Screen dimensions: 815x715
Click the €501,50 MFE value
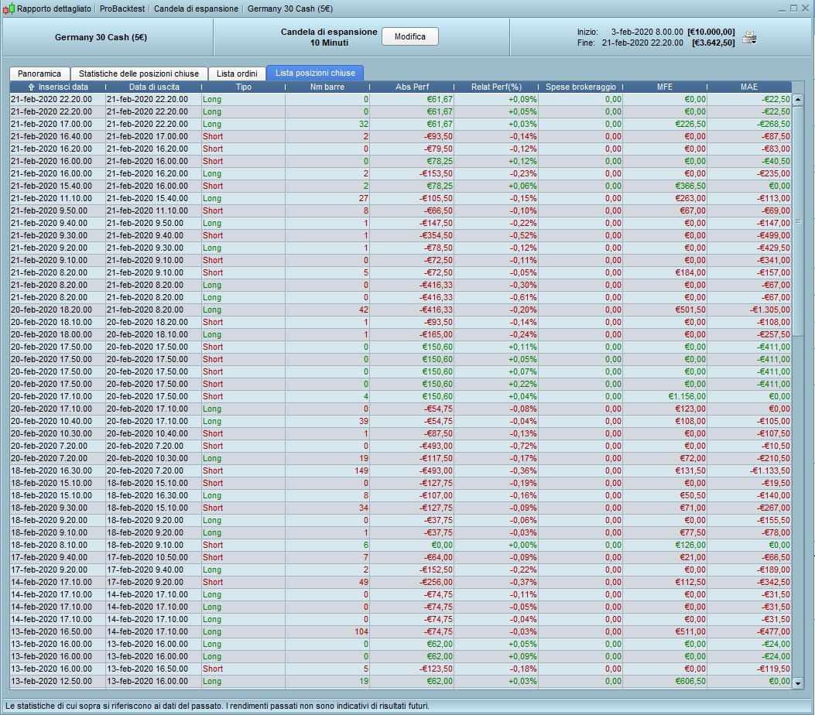(690, 310)
